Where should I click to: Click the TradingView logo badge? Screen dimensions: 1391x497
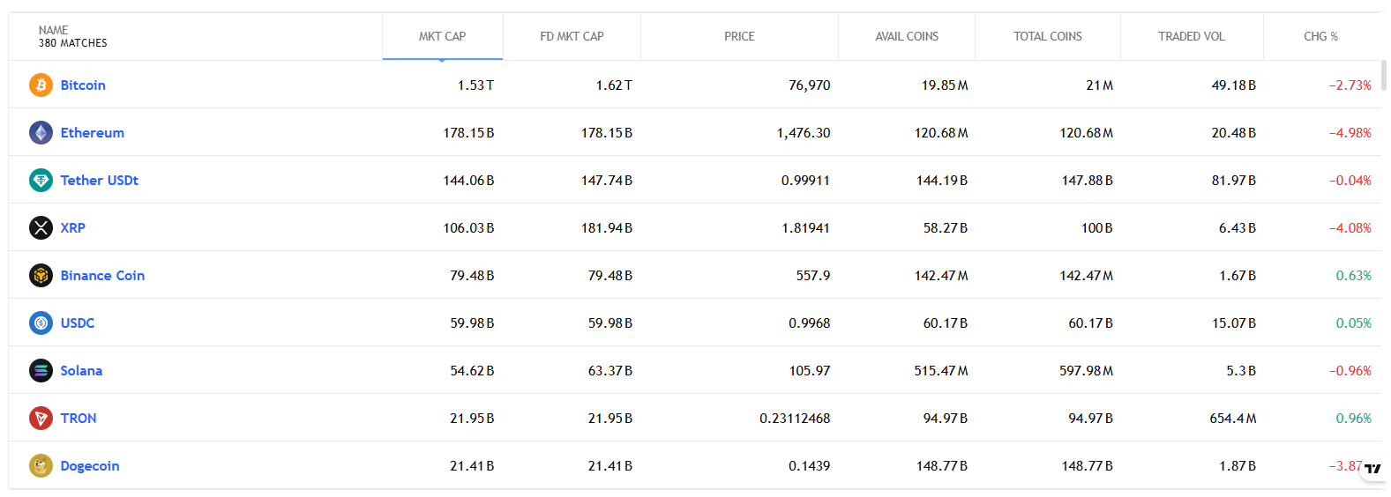coord(1372,469)
